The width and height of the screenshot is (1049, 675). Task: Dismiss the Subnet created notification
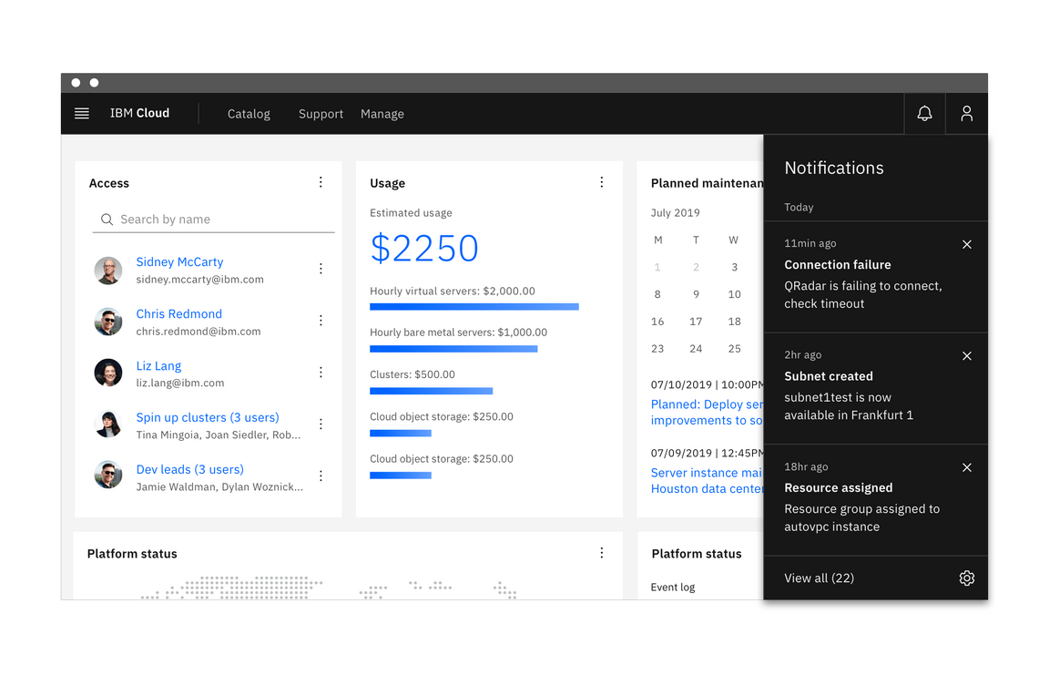click(967, 355)
